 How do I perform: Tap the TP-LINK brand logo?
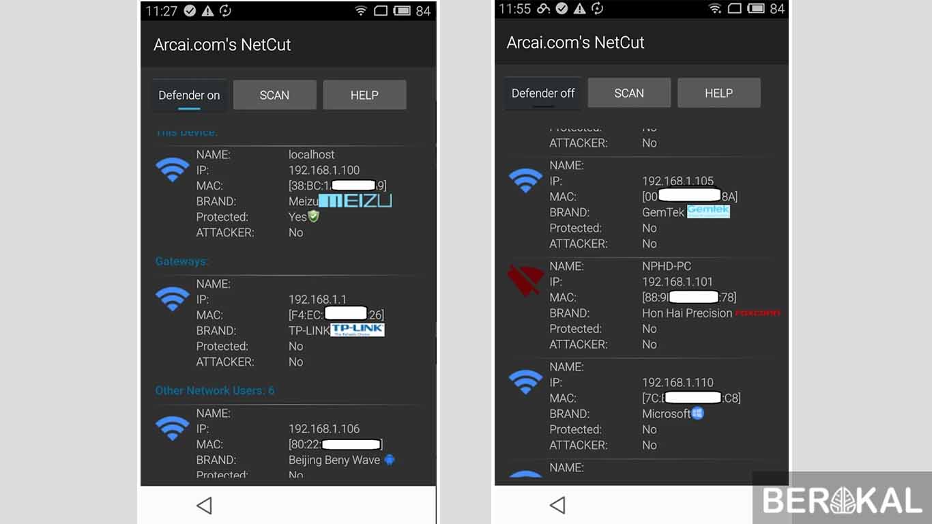358,330
